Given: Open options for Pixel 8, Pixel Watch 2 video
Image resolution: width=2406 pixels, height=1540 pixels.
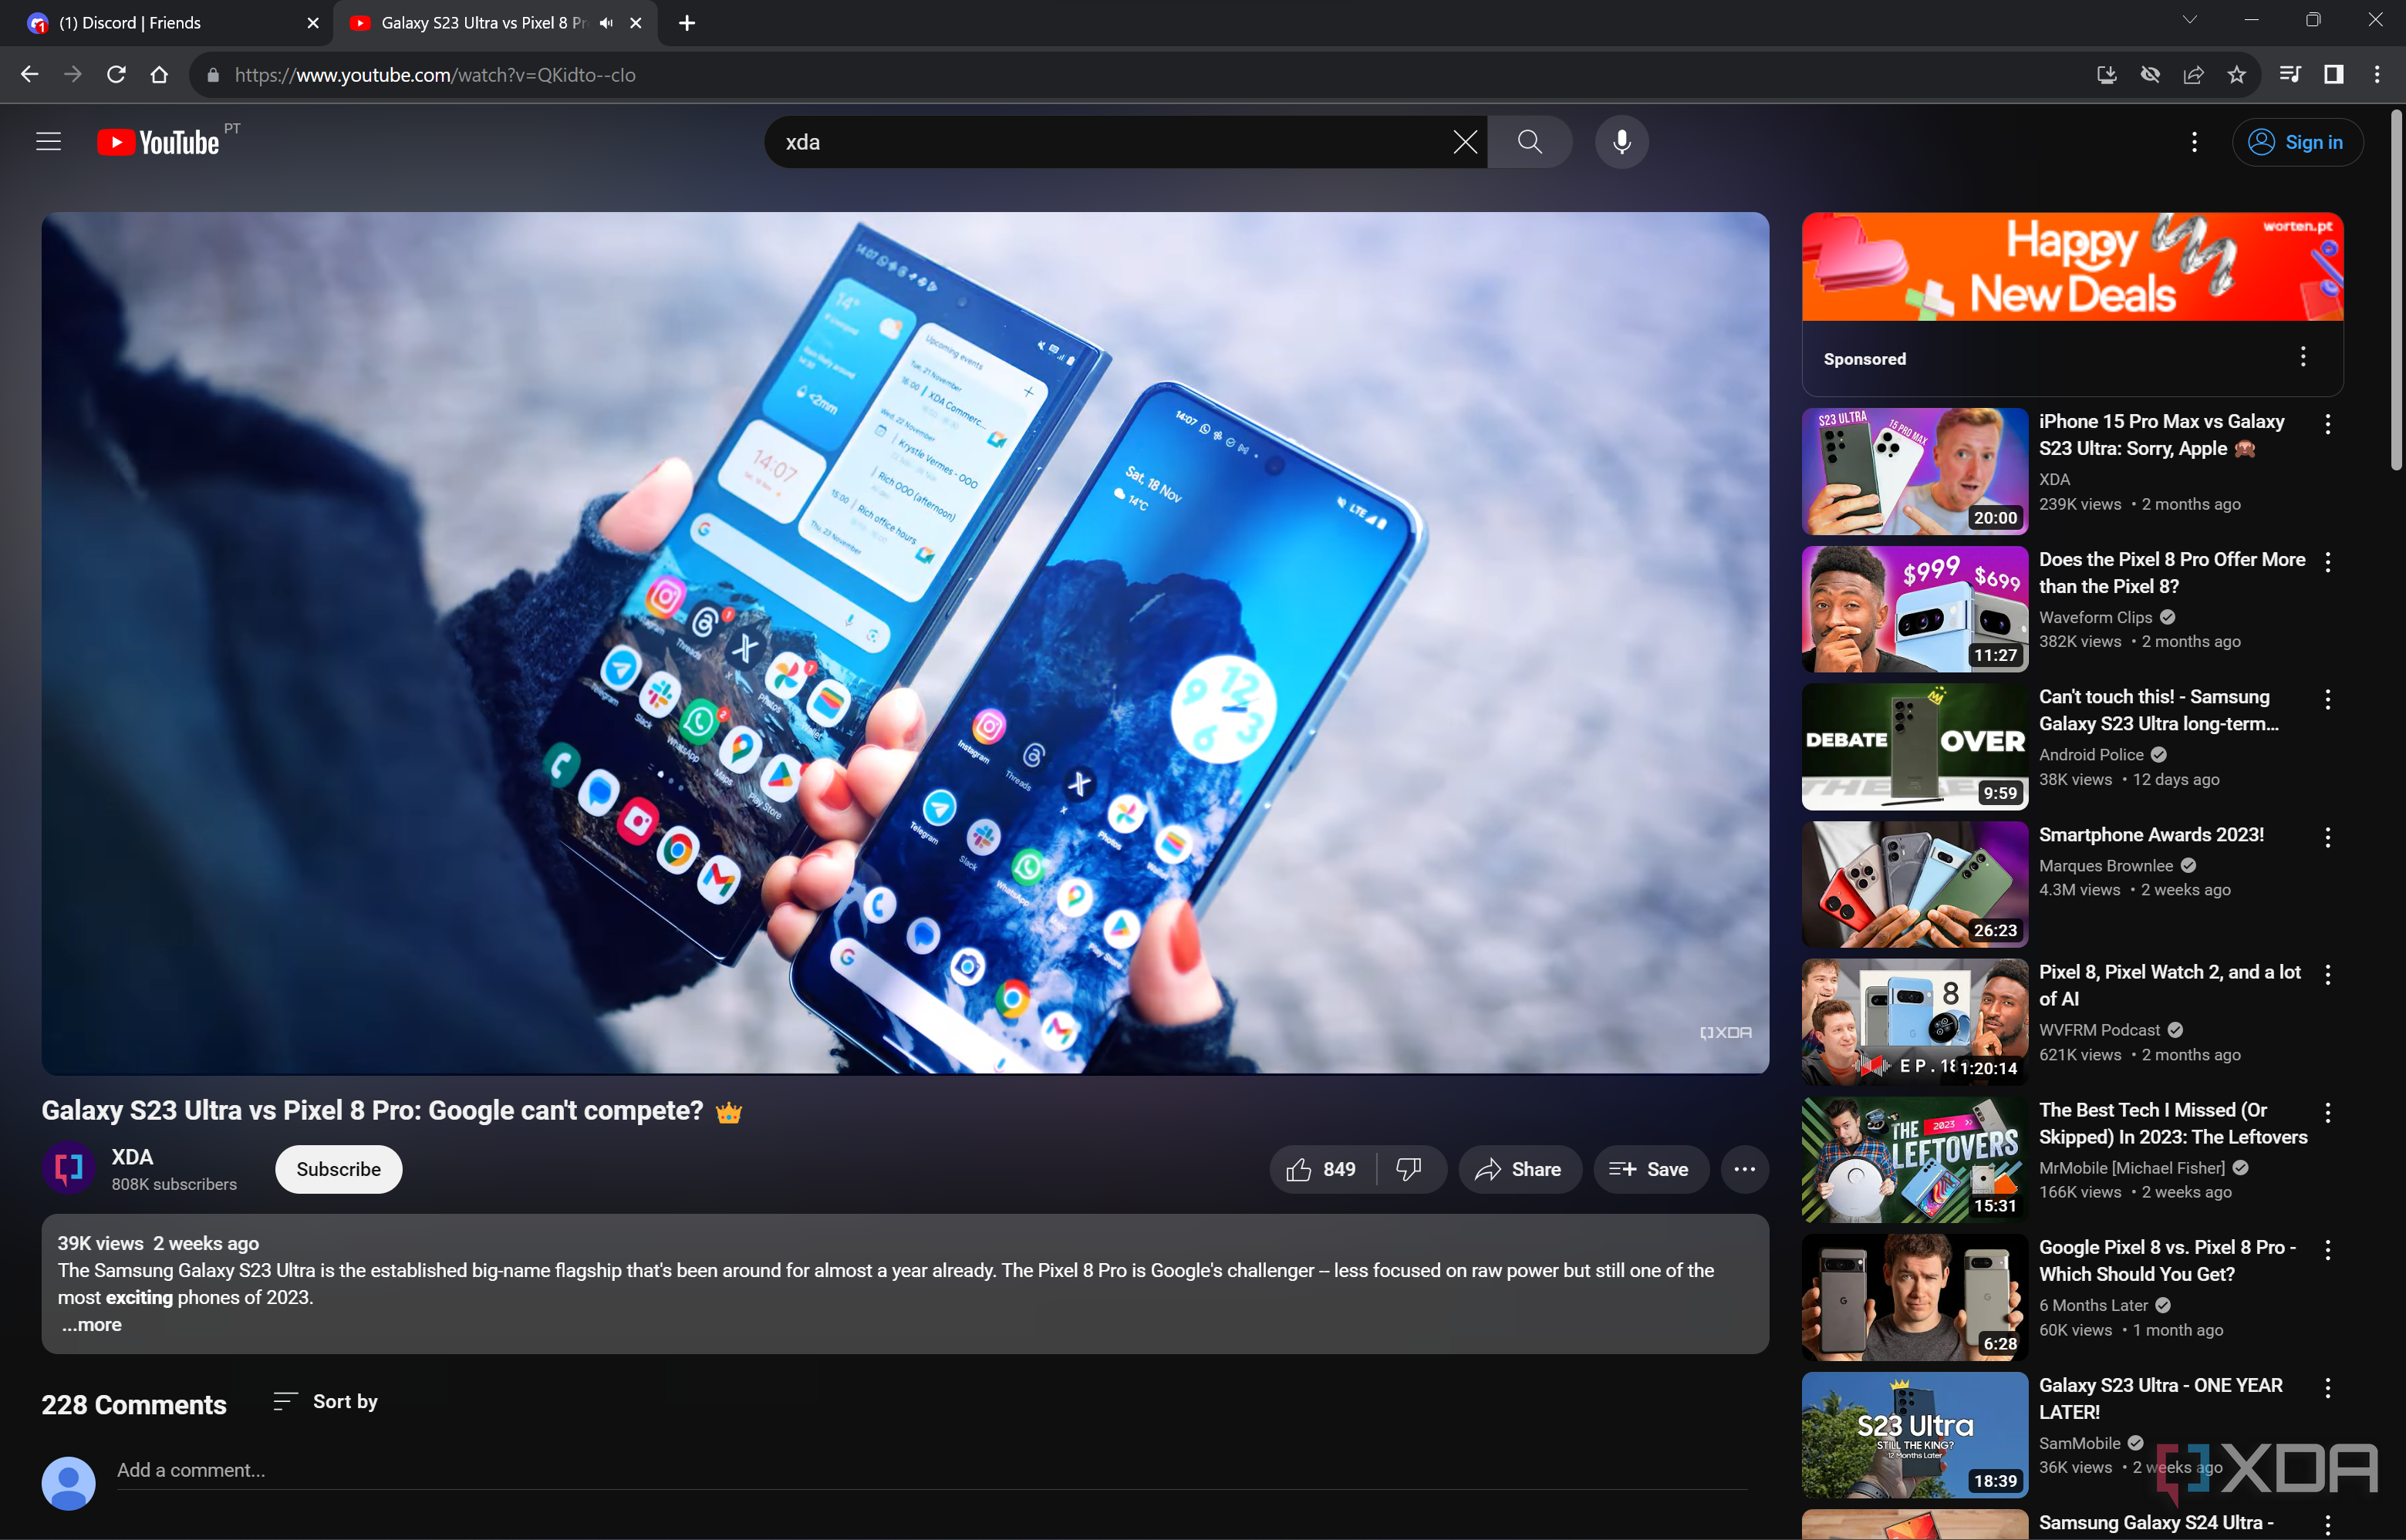Looking at the screenshot, I should (2328, 975).
